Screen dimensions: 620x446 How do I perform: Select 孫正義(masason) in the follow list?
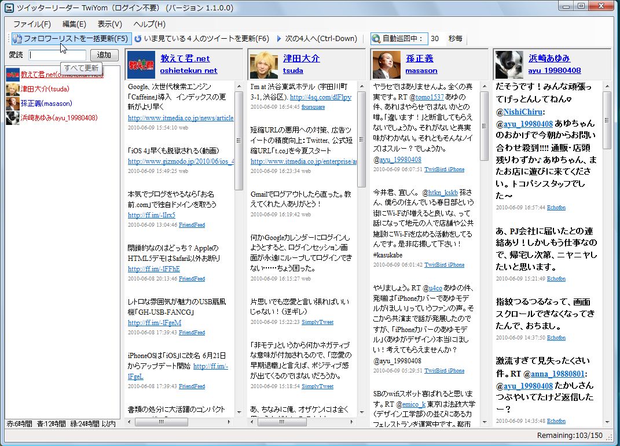pyautogui.click(x=46, y=104)
